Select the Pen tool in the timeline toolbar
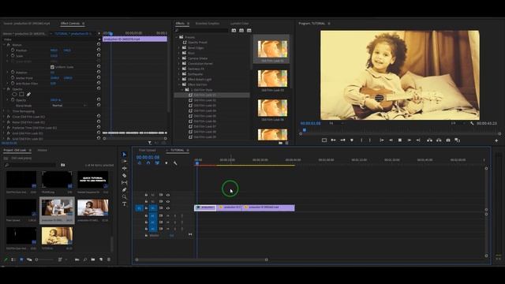505x284 pixels. [x=125, y=189]
